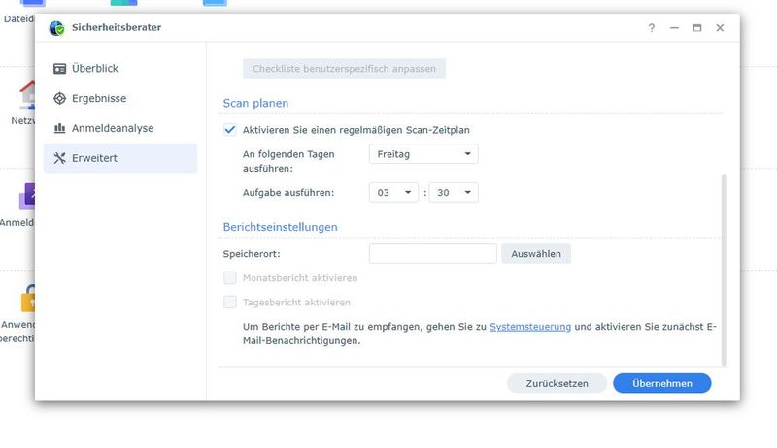Click the Übernehmen button

coord(662,383)
